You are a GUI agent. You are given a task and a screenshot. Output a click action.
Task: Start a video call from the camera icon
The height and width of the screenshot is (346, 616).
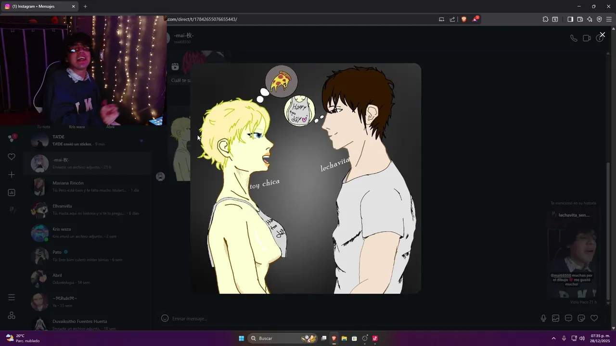(587, 38)
